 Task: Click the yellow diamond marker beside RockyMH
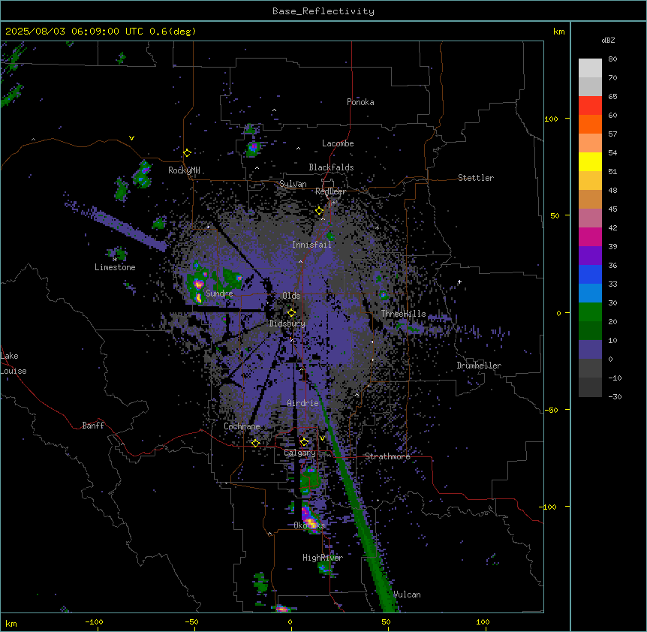pos(187,153)
